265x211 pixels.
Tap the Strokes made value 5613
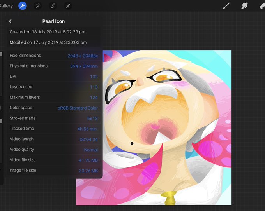92,118
